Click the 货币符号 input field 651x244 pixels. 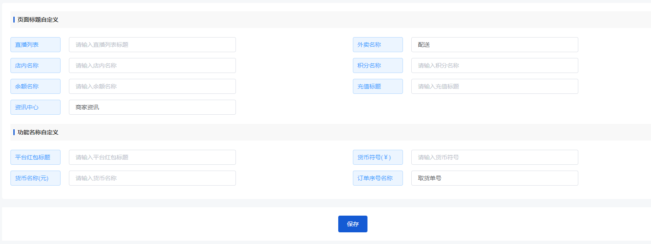pos(495,157)
